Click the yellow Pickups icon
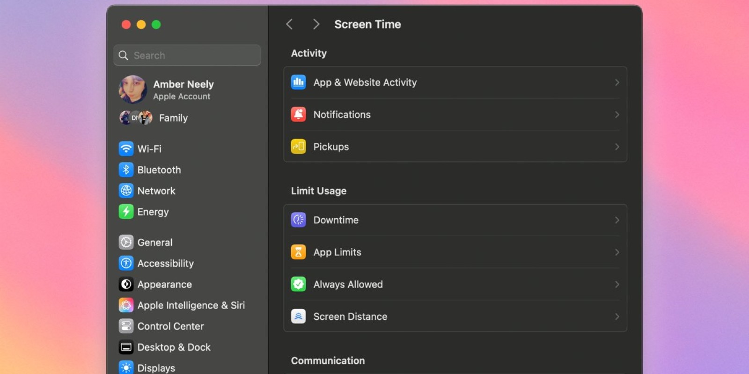Viewport: 749px width, 374px height. (x=298, y=147)
